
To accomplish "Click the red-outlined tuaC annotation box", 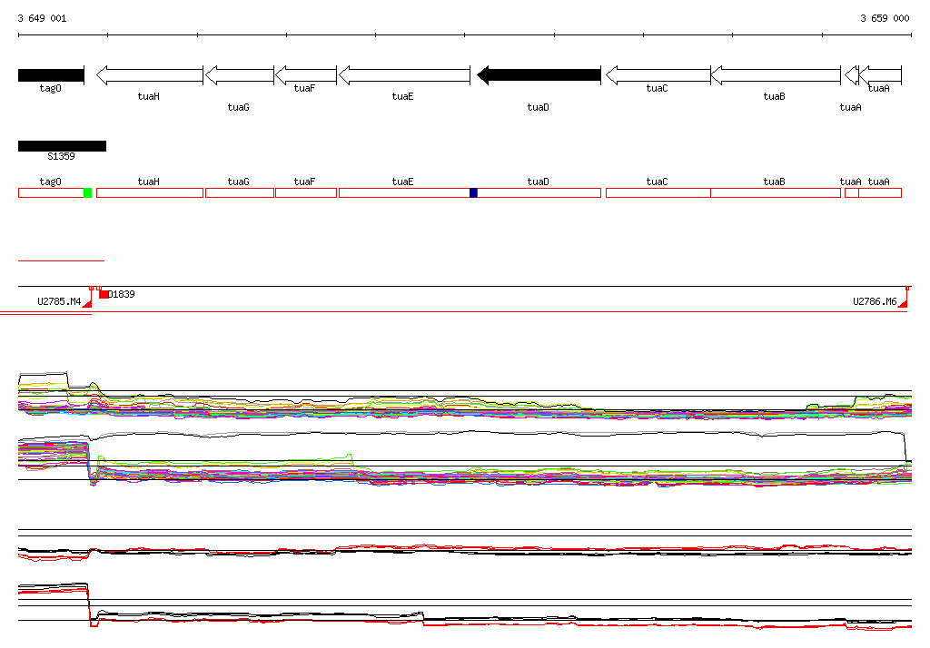I will [x=658, y=192].
